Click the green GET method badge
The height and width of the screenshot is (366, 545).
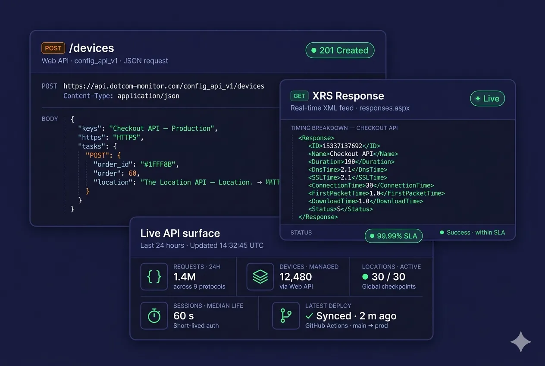pos(299,96)
